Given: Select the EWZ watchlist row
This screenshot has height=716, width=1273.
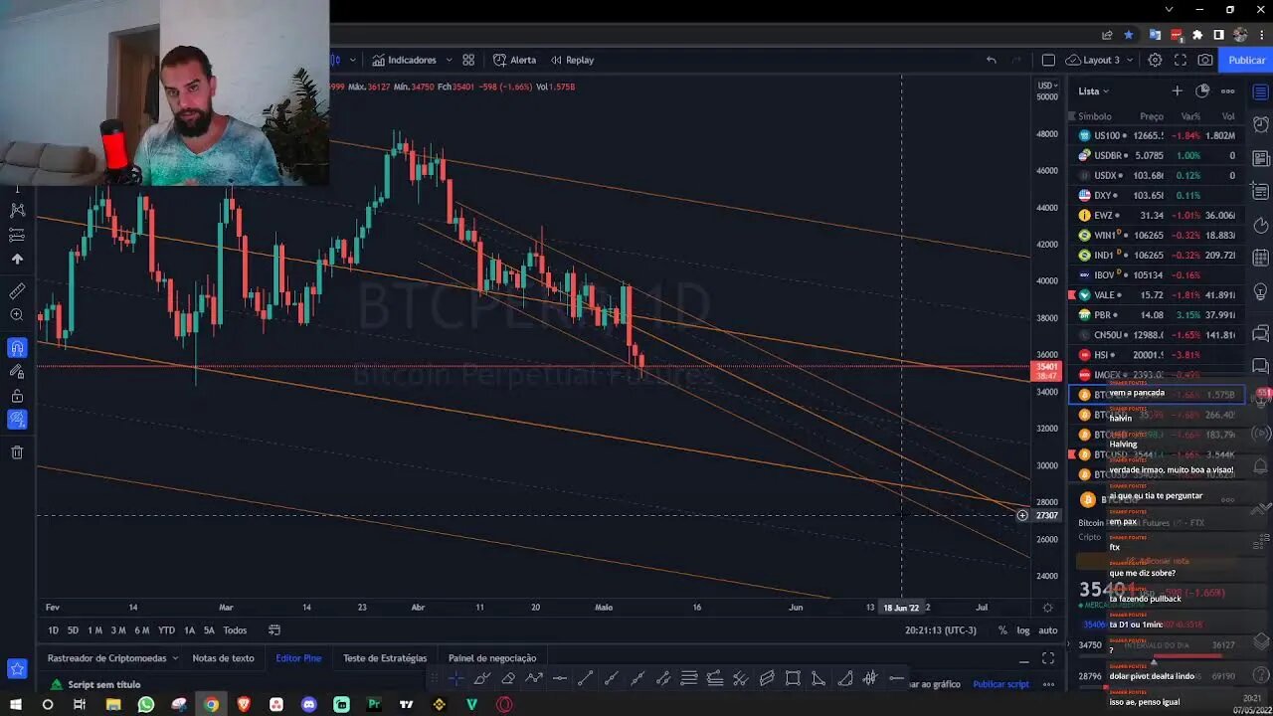Looking at the screenshot, I should (x=1157, y=215).
